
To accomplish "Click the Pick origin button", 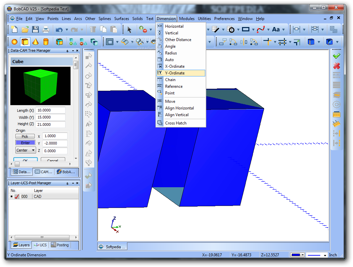I will click(x=25, y=136).
